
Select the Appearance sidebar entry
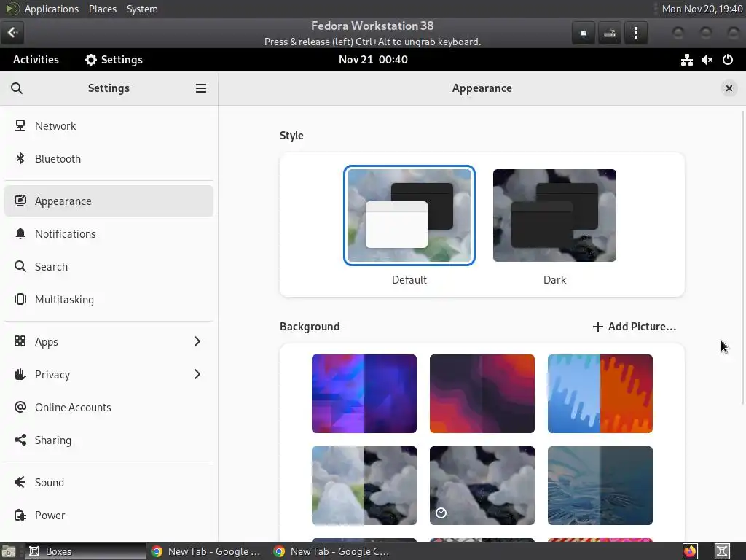coord(109,201)
